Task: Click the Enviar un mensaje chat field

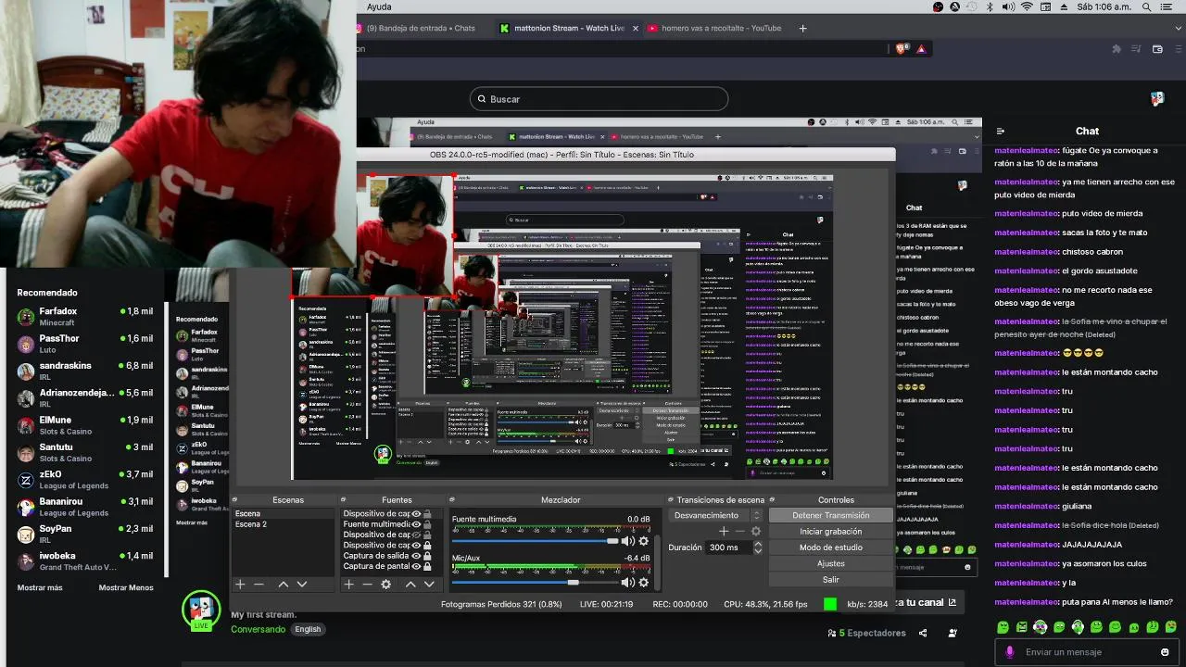Action: (1086, 652)
